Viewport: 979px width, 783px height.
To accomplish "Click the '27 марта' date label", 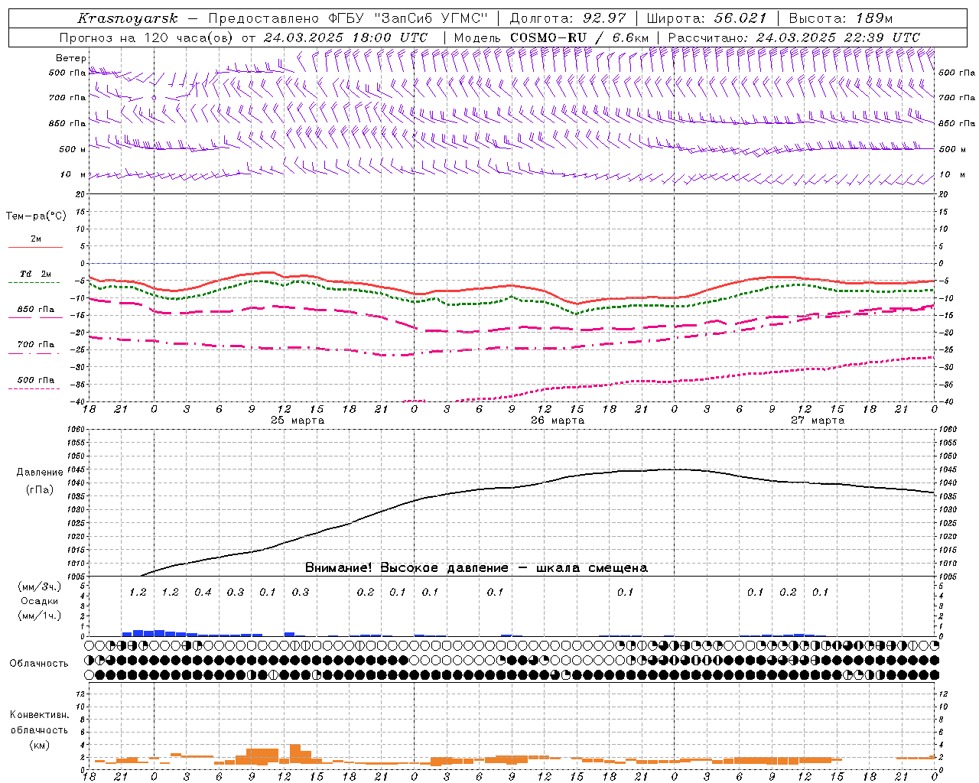I will 818,421.
